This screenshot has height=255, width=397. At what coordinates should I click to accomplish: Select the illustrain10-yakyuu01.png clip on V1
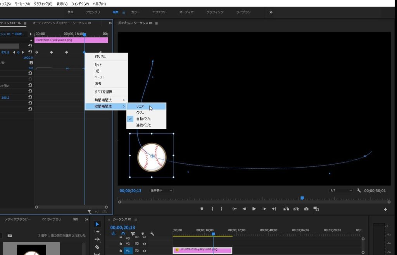202,250
